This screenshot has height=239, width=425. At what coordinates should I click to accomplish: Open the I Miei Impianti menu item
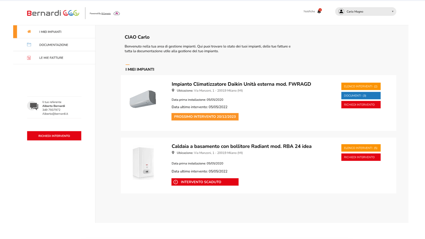point(50,32)
